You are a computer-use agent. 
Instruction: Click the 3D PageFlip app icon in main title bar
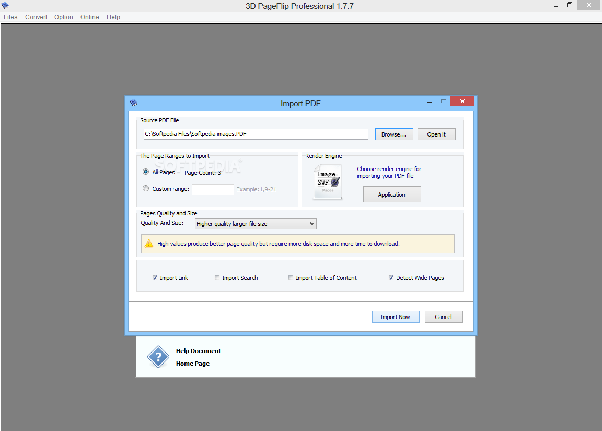5,5
